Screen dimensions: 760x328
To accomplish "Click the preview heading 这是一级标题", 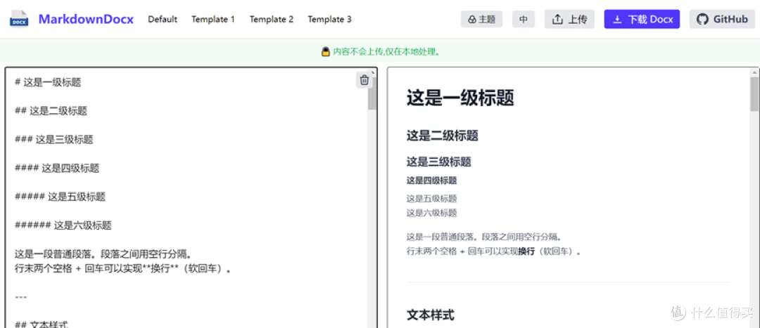I will [460, 97].
